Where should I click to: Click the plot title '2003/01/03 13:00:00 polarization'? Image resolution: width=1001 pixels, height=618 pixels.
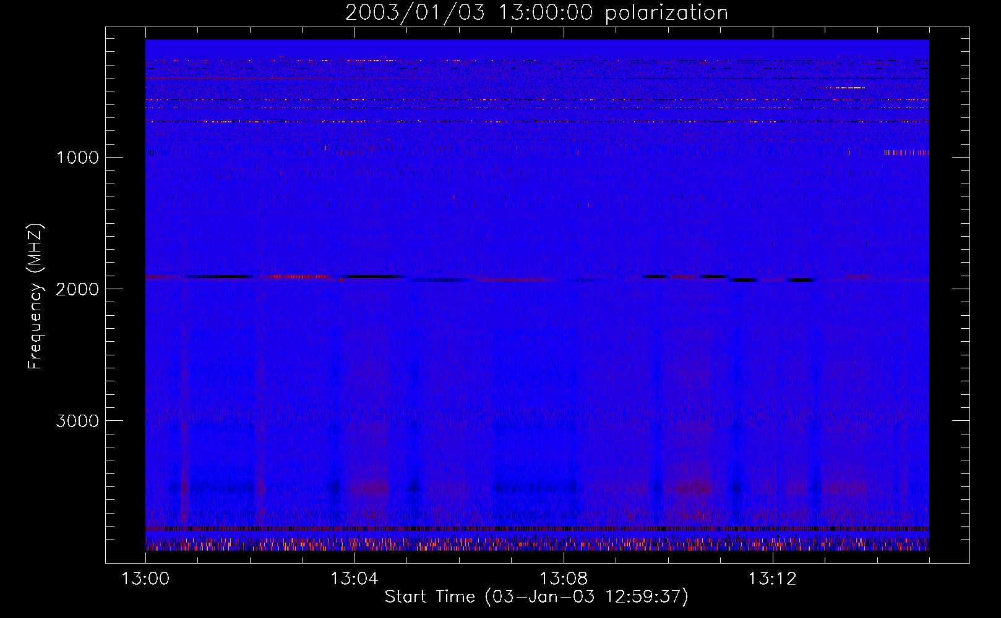pyautogui.click(x=536, y=13)
